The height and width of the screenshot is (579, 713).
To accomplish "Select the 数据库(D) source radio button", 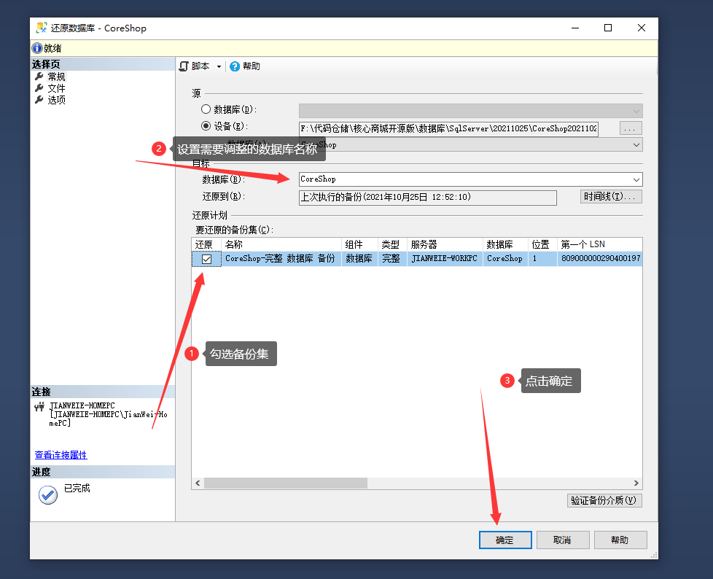I will (206, 109).
